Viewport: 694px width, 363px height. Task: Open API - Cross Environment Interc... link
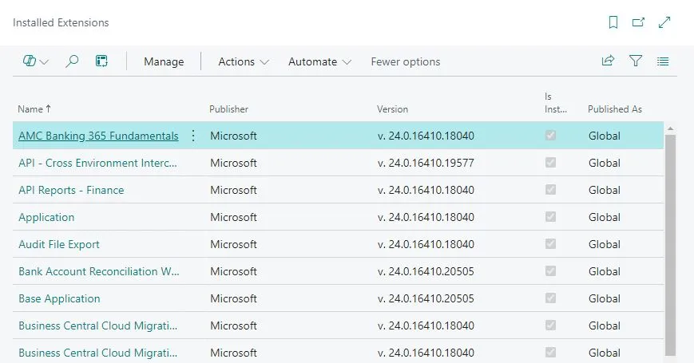point(97,163)
